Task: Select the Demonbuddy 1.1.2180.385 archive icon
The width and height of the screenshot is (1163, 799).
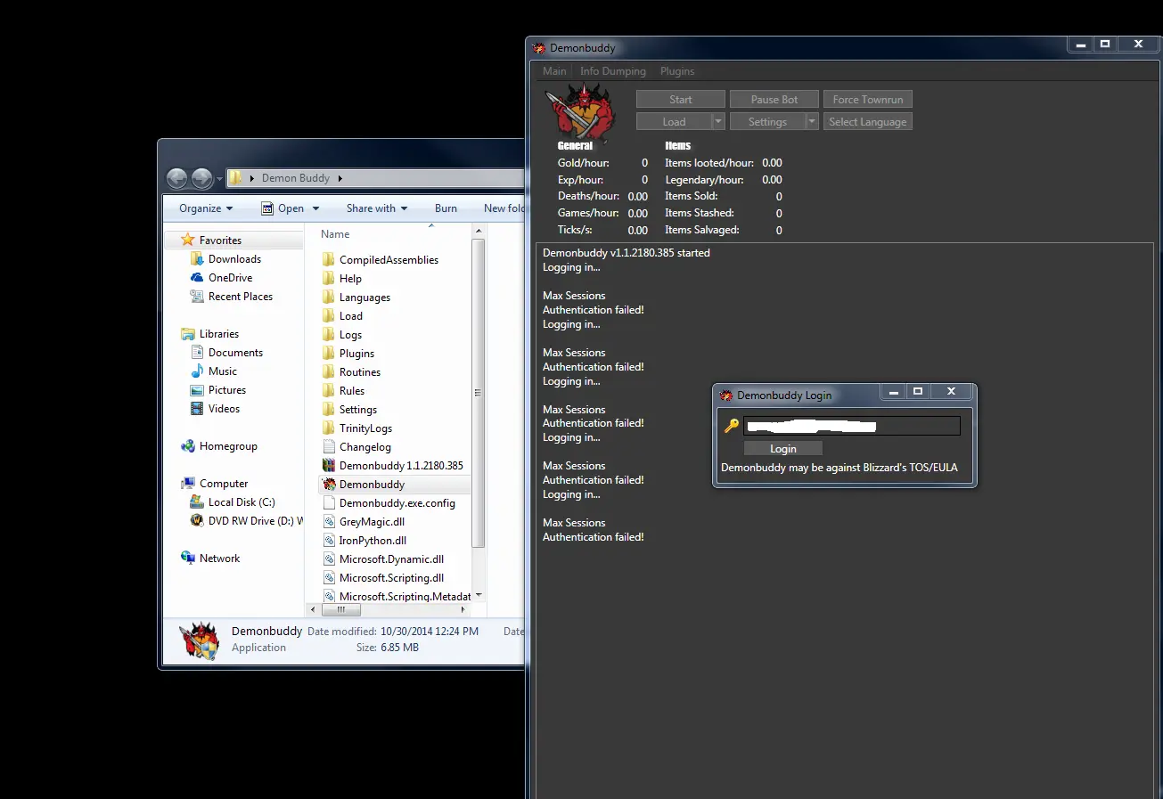Action: tap(329, 466)
